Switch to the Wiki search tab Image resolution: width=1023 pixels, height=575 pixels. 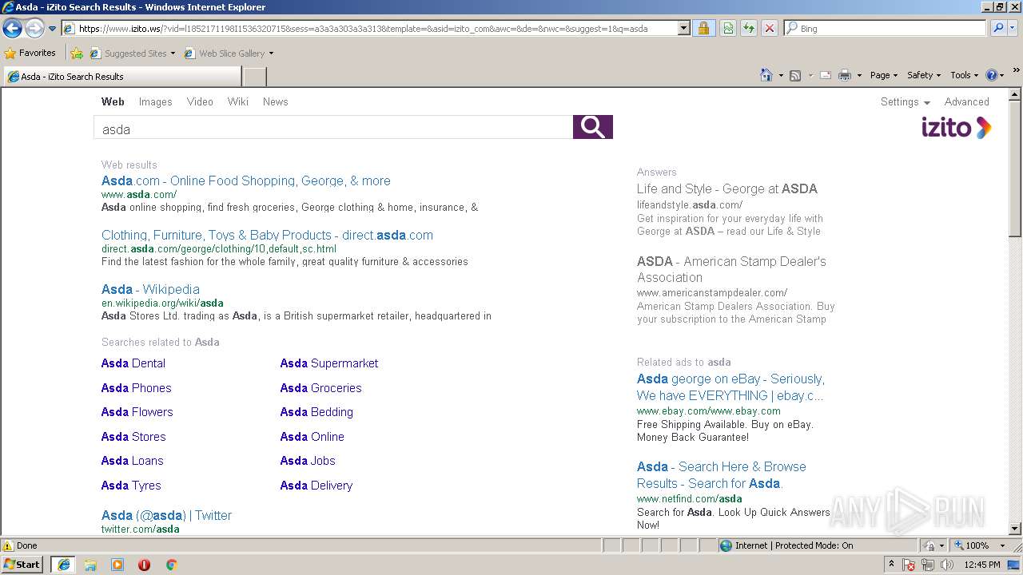(x=238, y=102)
